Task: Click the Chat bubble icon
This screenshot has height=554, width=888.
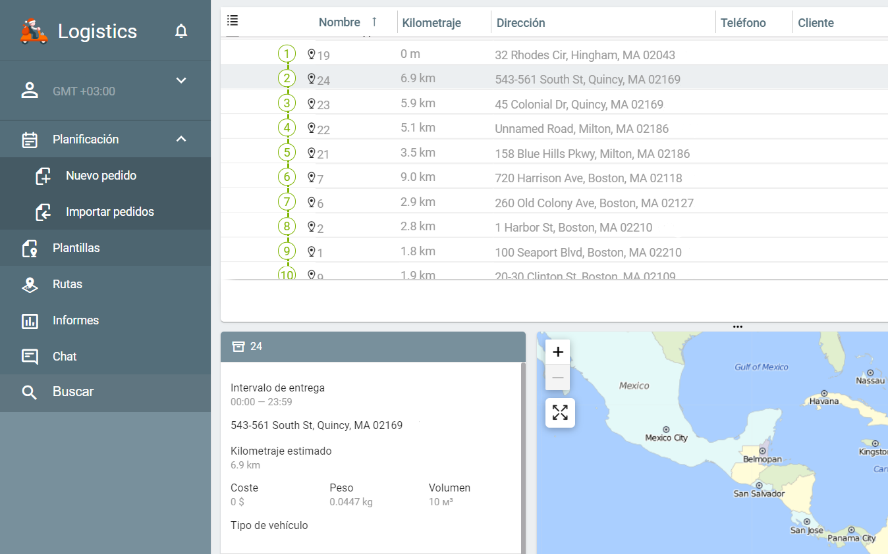Action: 30,357
